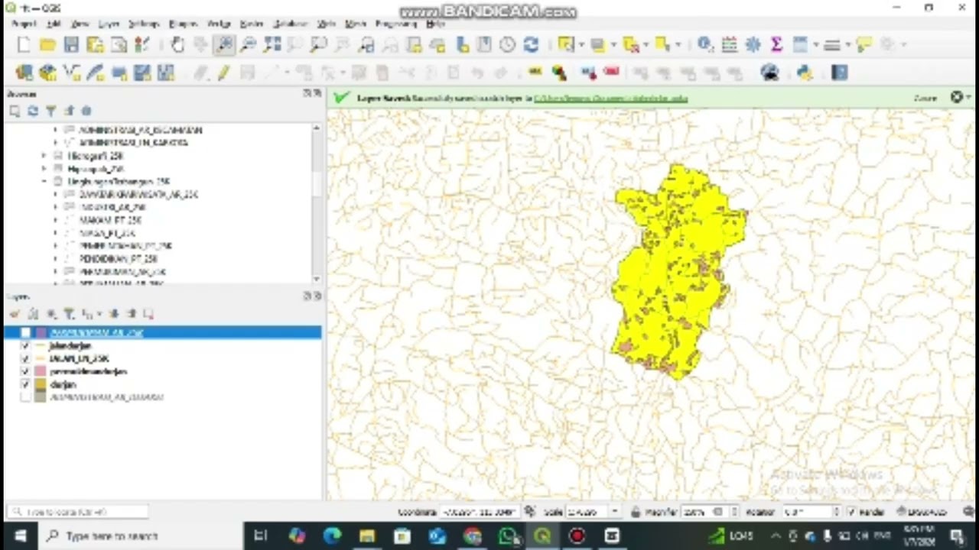Open the select features tool dropdown arrow
This screenshot has width=979, height=550.
(x=581, y=45)
